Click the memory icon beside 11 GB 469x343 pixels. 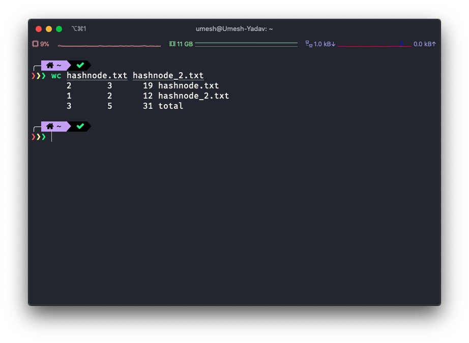tap(172, 44)
